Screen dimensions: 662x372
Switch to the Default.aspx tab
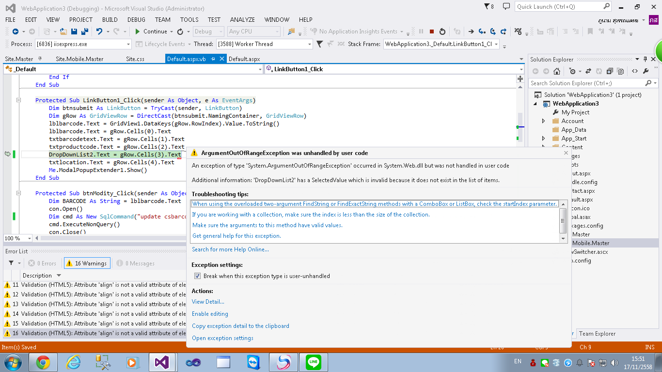244,59
